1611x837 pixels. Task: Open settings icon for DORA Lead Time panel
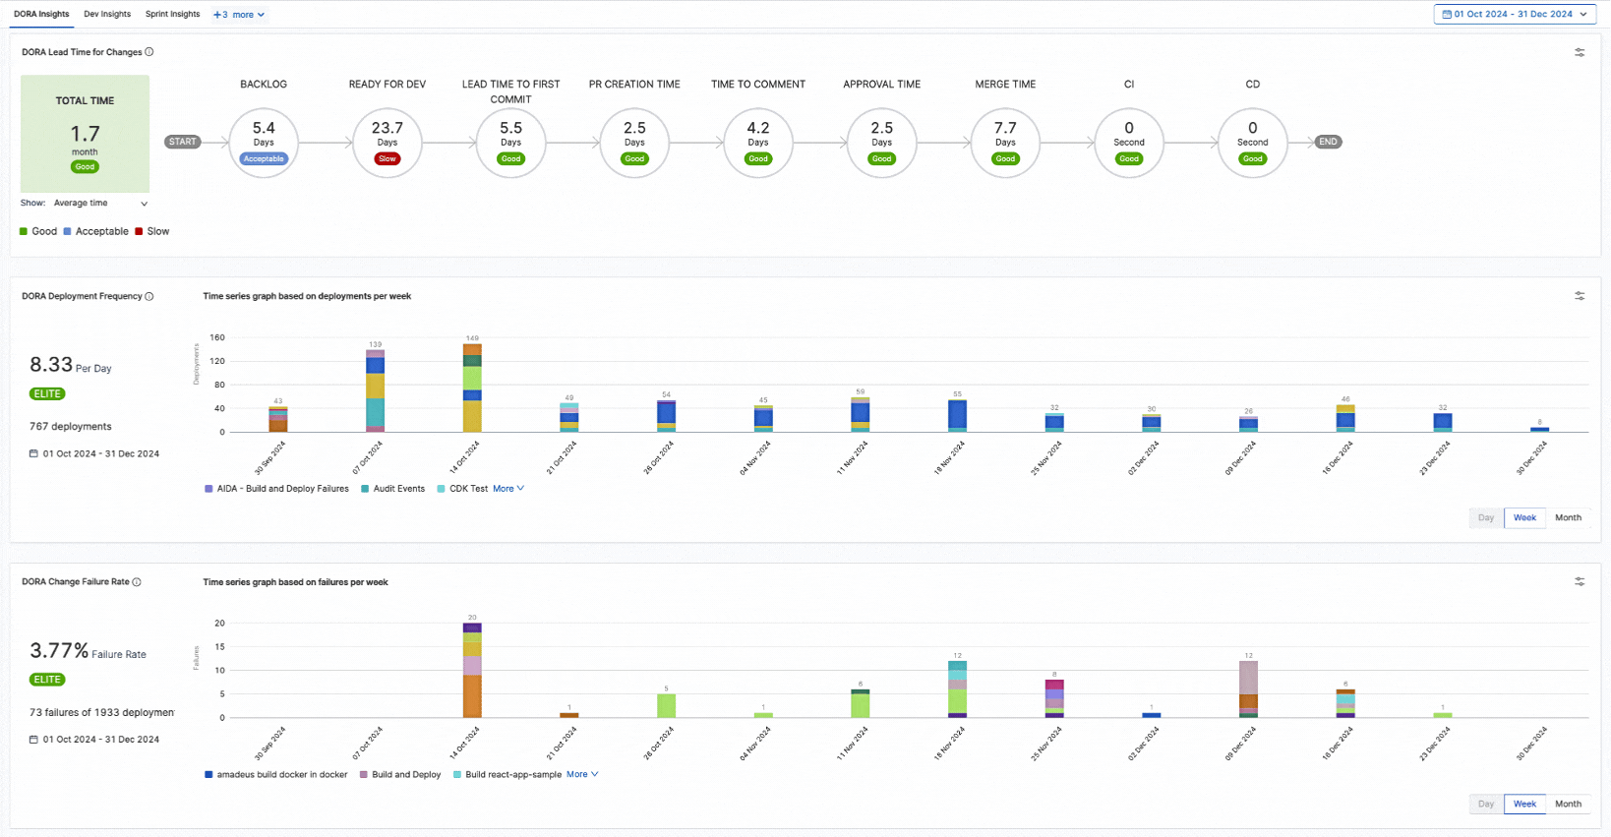coord(1580,53)
